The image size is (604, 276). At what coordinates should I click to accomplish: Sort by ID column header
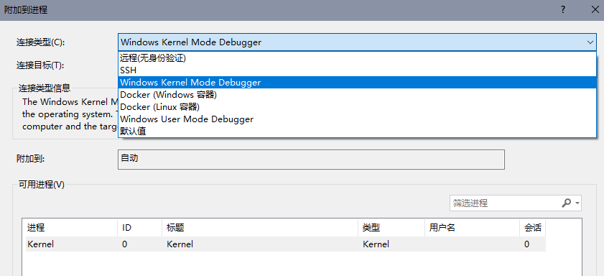pyautogui.click(x=139, y=227)
